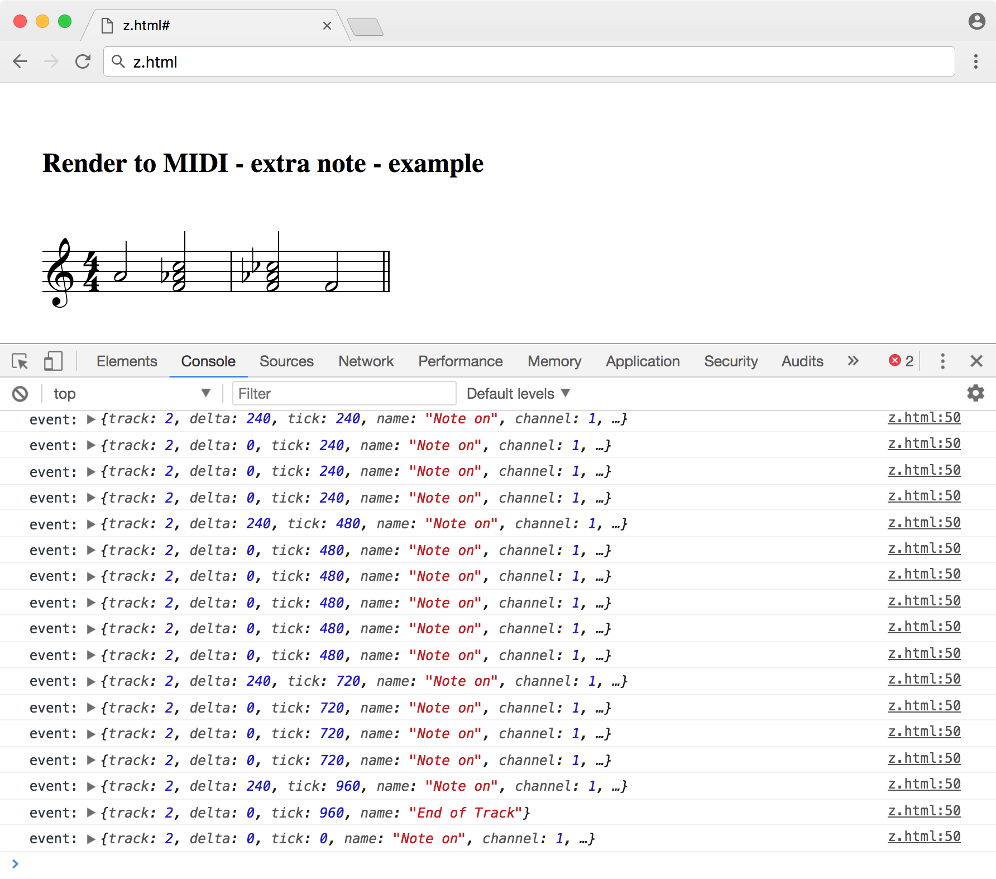Open console settings gear
This screenshot has width=996, height=879.
(x=975, y=393)
